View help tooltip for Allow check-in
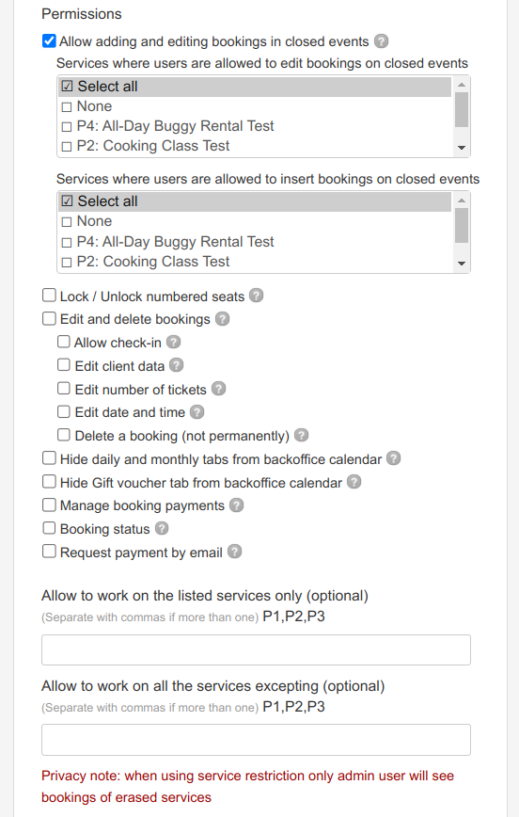The image size is (519, 817). coord(173,342)
